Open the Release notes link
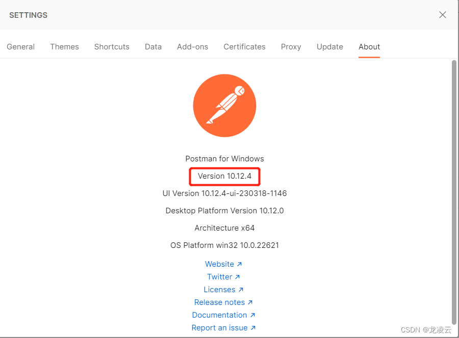The image size is (459, 338). [223, 302]
